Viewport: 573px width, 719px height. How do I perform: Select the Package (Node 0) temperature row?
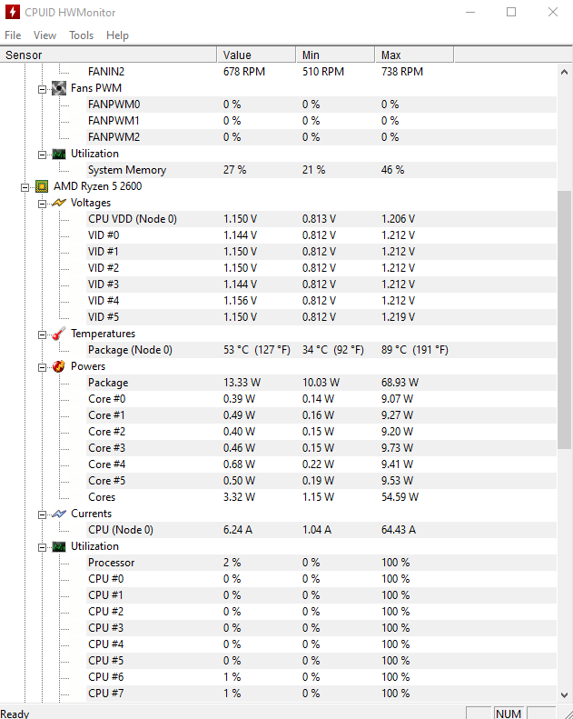[130, 350]
